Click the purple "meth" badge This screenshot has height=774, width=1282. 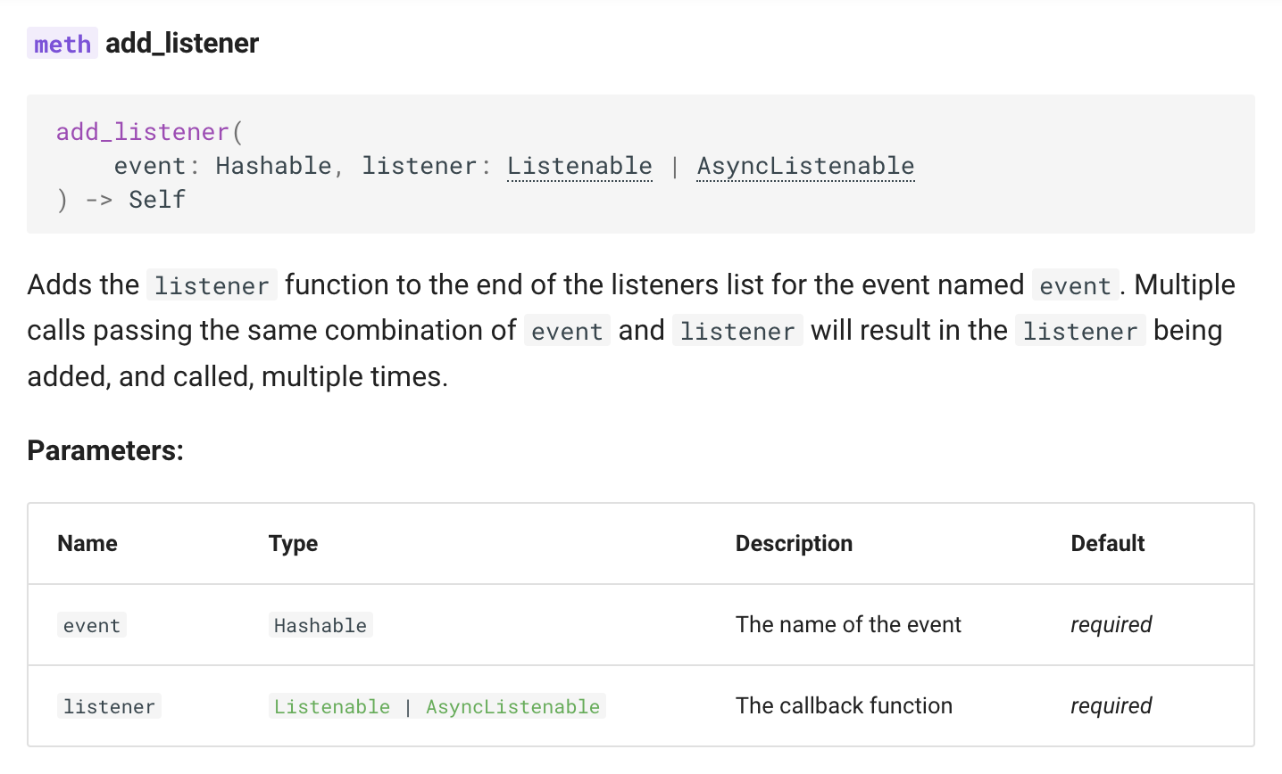click(62, 44)
